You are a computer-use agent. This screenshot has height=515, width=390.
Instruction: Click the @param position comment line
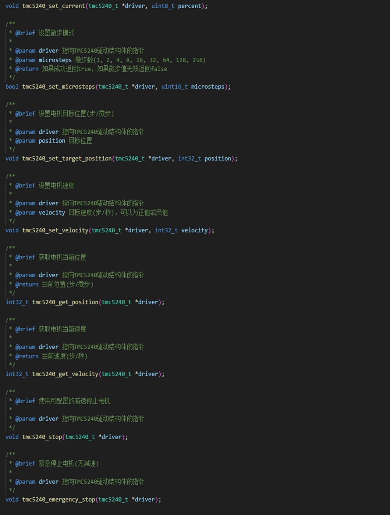(x=54, y=141)
